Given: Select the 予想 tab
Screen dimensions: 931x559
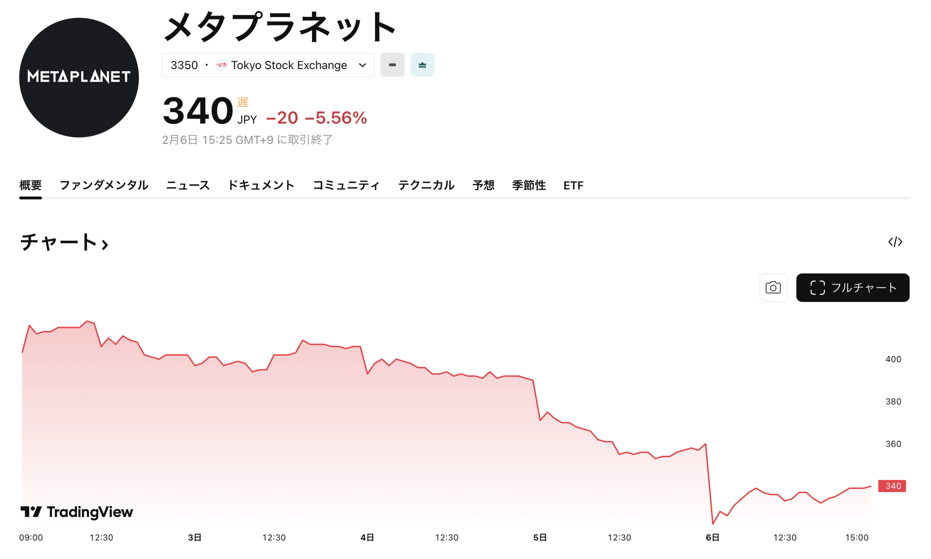Looking at the screenshot, I should (483, 185).
